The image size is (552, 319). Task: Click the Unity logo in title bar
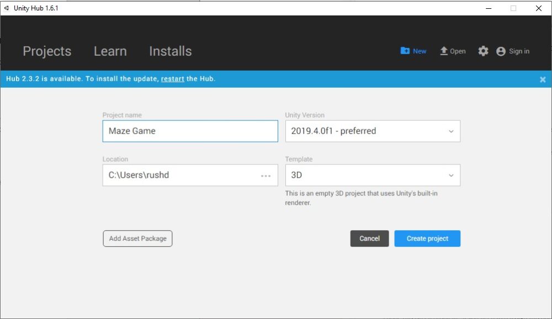click(7, 8)
